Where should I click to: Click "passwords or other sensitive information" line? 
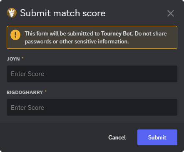point(77,42)
